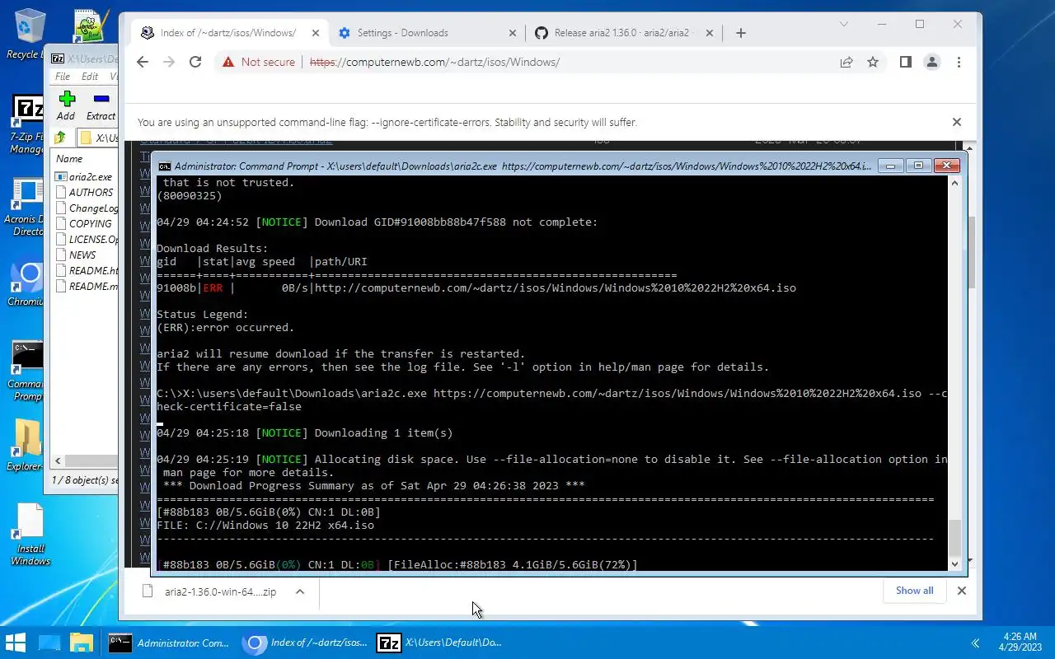The width and height of the screenshot is (1055, 659).
Task: Show hidden system tray icons
Action: click(976, 643)
